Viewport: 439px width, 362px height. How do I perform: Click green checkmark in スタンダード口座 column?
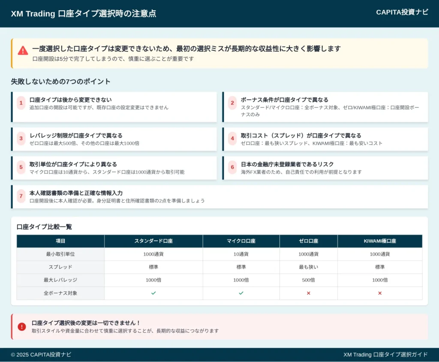[153, 293]
